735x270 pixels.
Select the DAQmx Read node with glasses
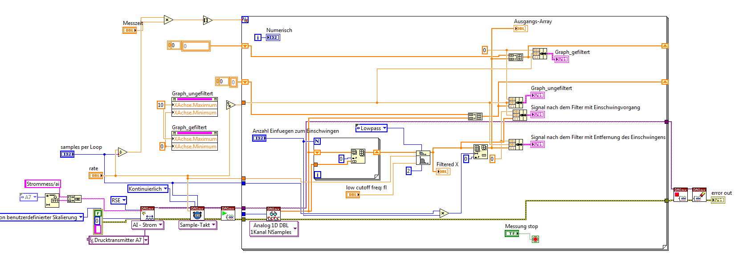(274, 214)
